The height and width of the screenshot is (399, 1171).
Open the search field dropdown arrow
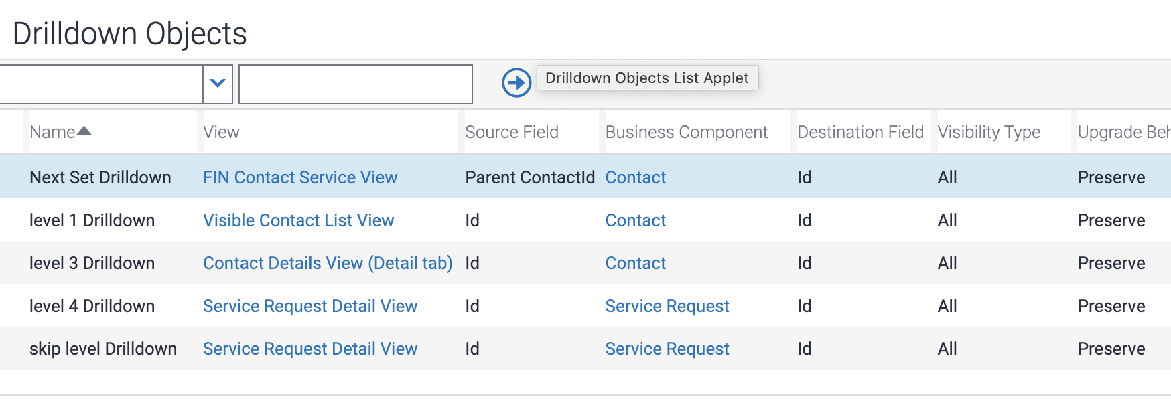pyautogui.click(x=218, y=84)
